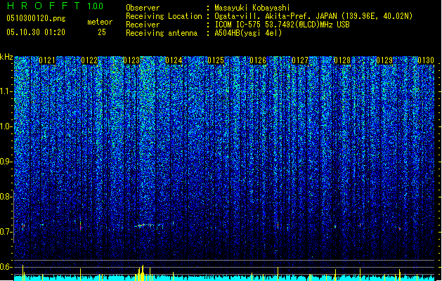
Task: Select the A504HB(yagi 4el) antenna text
Action: (x=248, y=33)
